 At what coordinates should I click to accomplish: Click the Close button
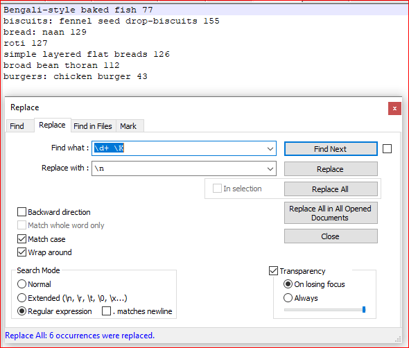(x=331, y=236)
